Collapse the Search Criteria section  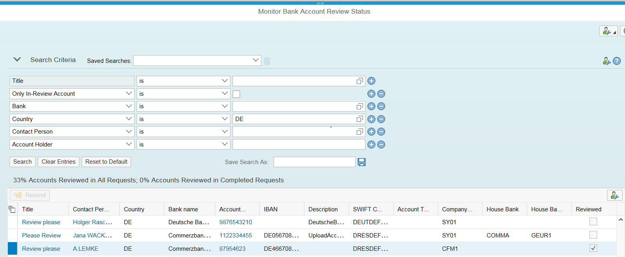click(17, 60)
